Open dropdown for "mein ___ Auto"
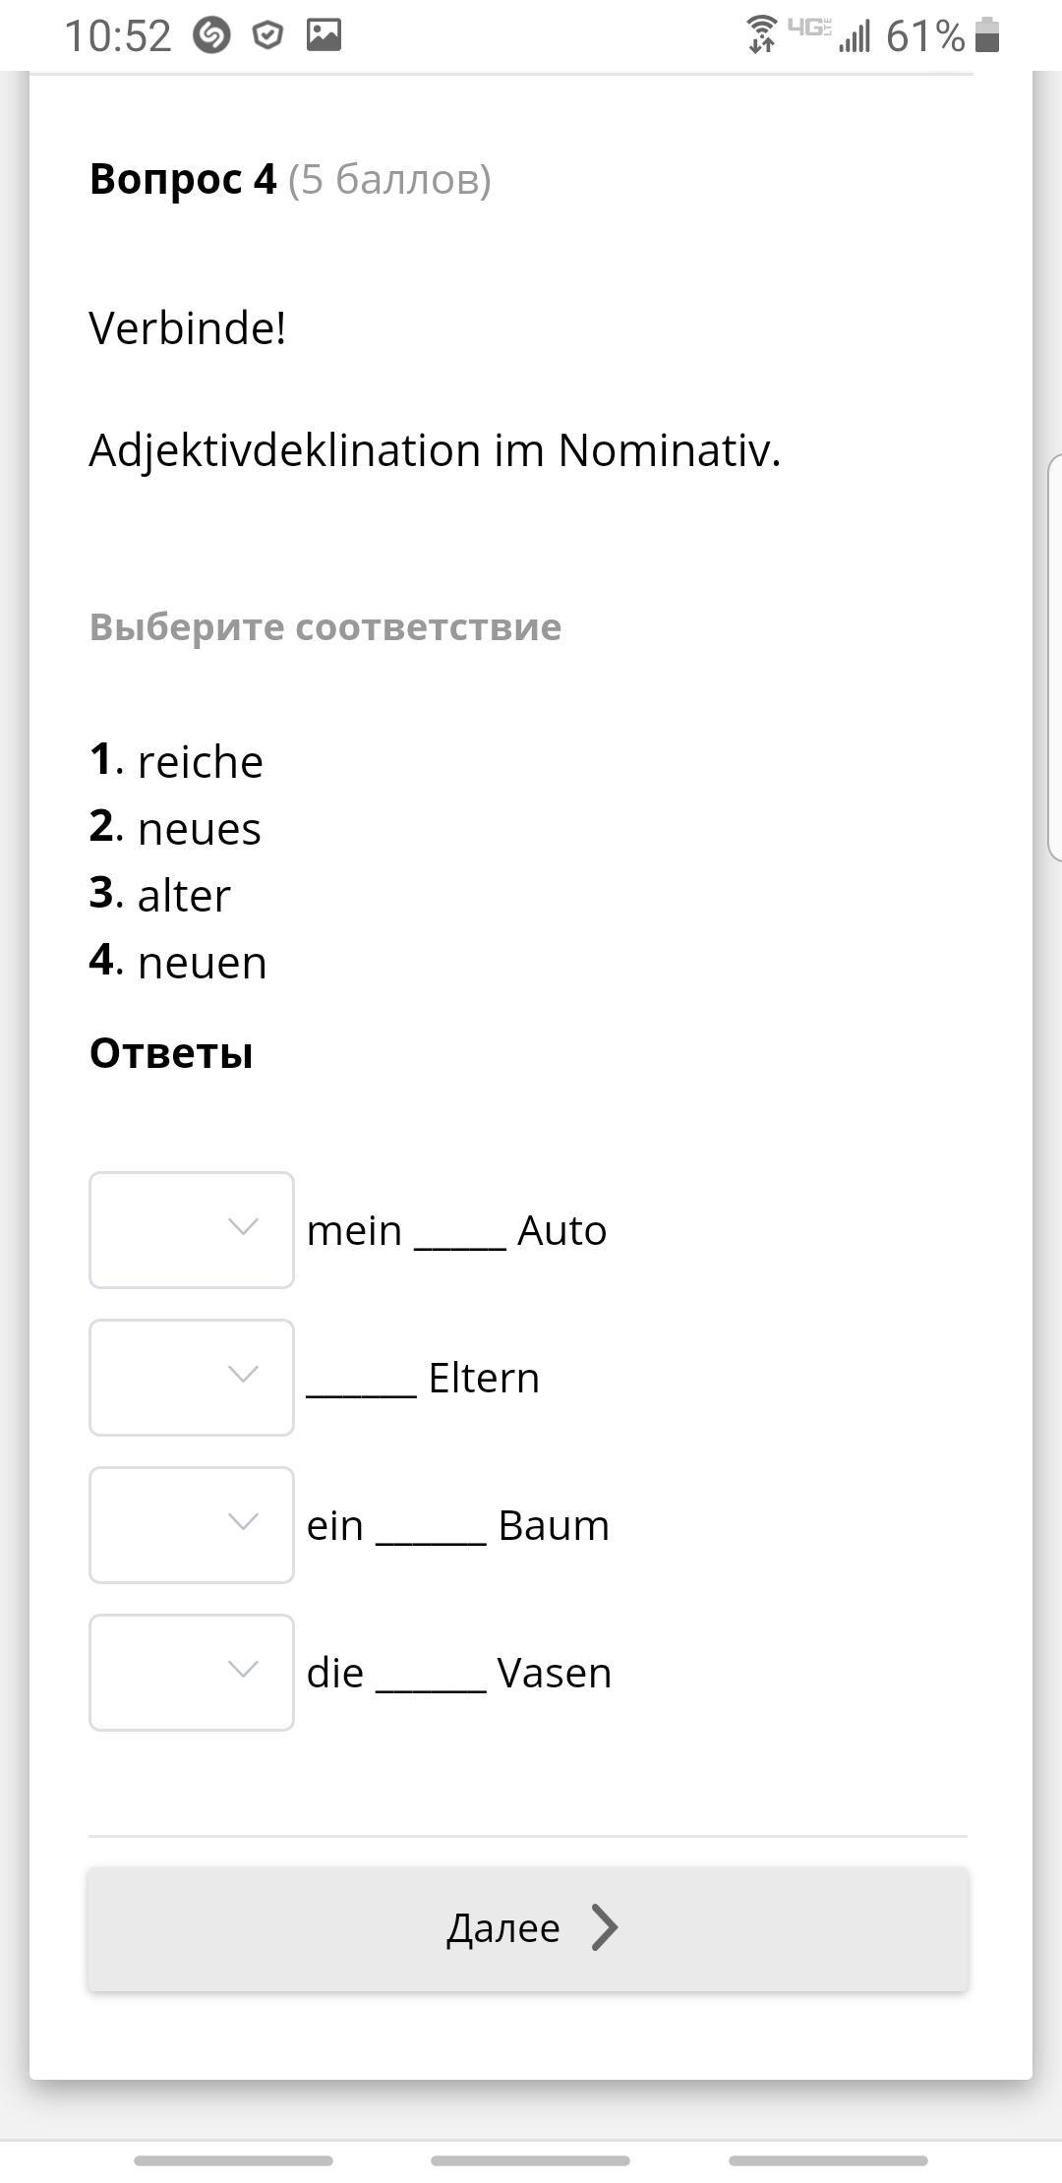Screen dimensions: 1062x2183 [x=192, y=1229]
